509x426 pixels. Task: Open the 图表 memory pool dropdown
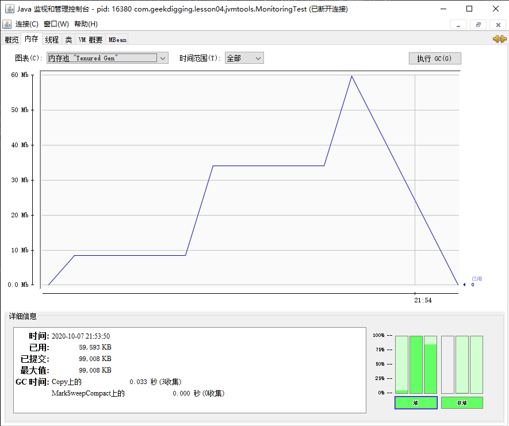point(108,59)
